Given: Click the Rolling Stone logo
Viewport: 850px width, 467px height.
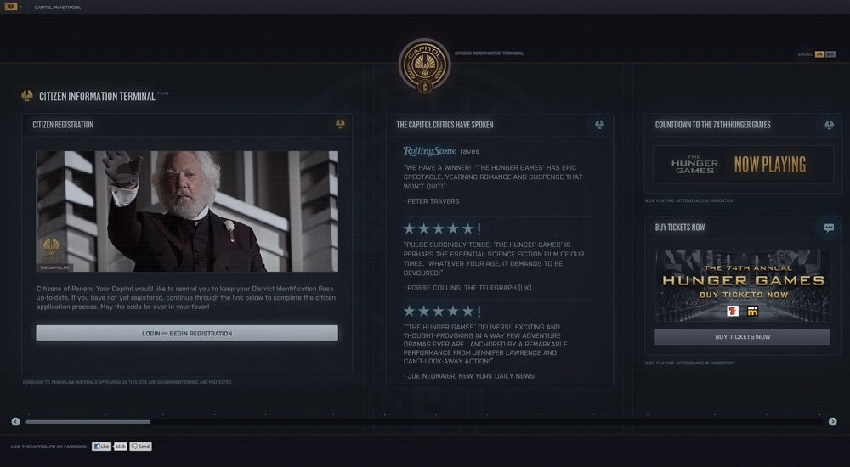Looking at the screenshot, I should pos(429,151).
